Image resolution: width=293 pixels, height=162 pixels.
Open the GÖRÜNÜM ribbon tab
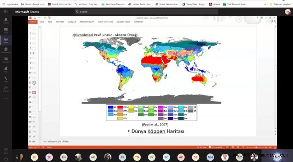(138, 22)
